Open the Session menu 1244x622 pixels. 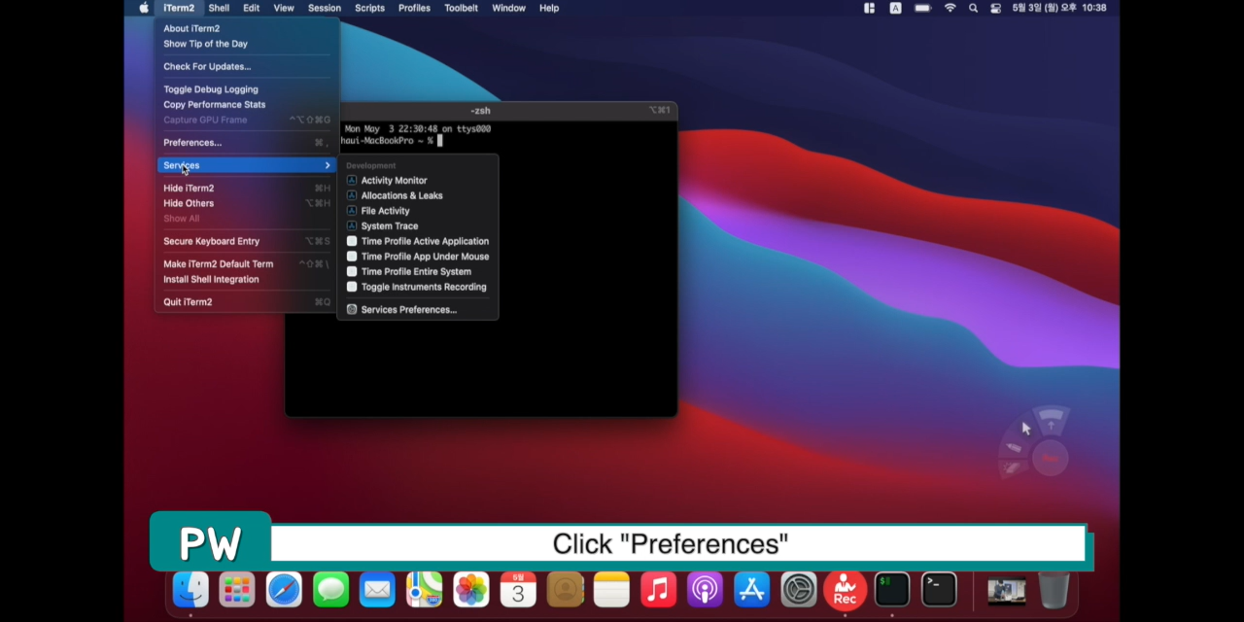[x=325, y=8]
